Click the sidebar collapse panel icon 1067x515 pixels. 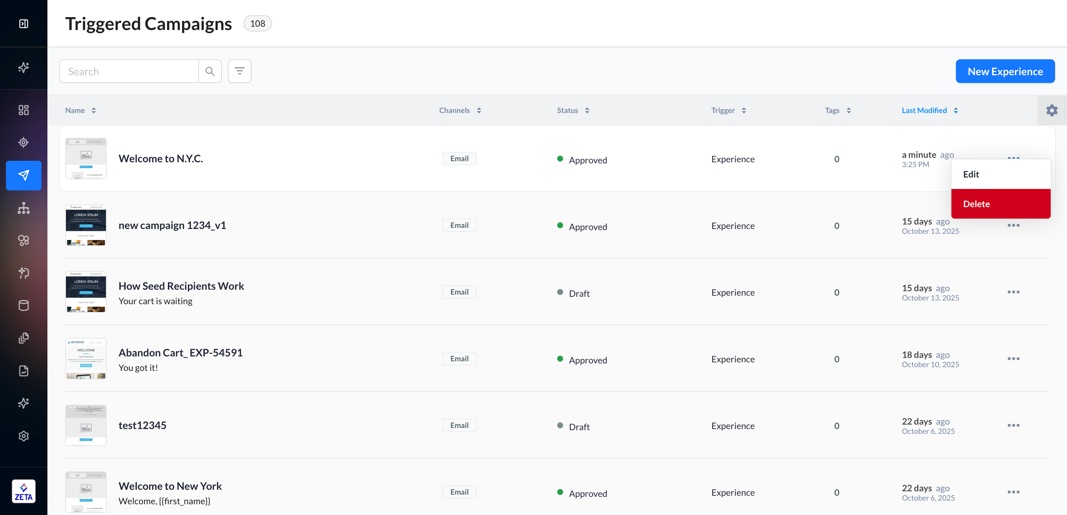tap(24, 24)
